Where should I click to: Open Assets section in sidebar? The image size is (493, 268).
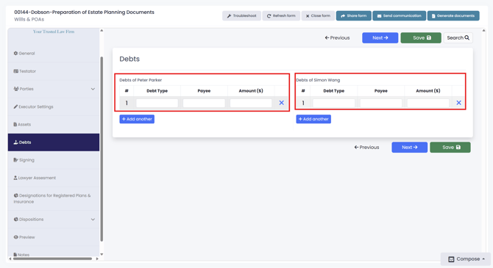click(x=54, y=125)
